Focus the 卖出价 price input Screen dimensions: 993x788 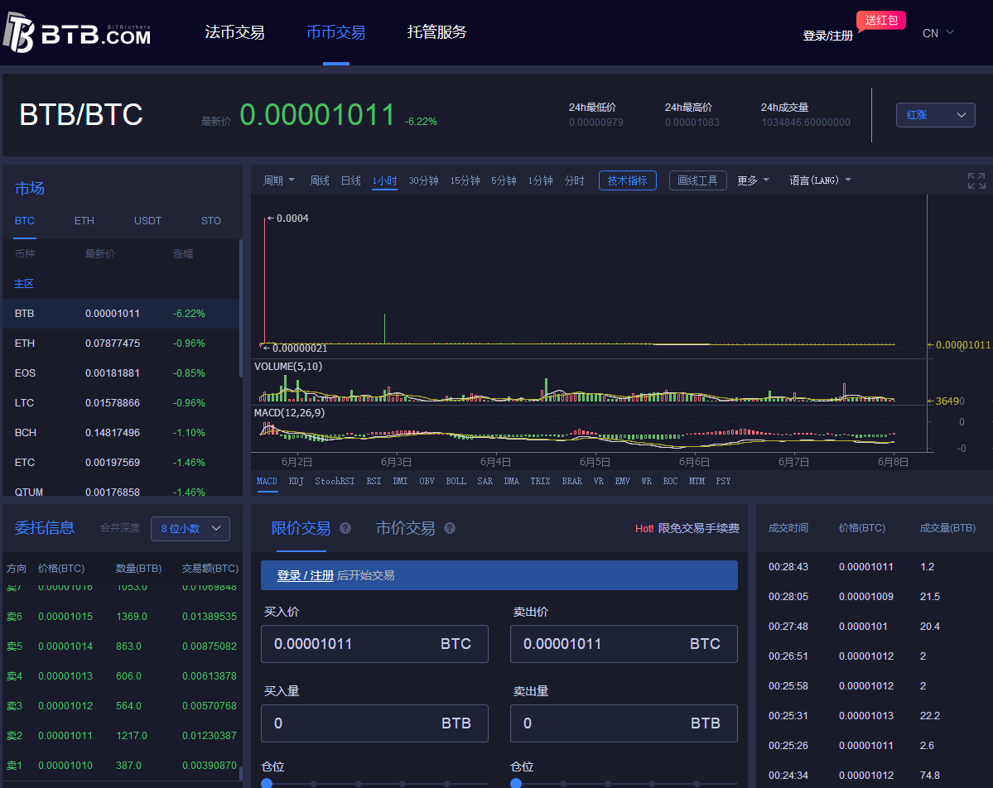point(624,644)
